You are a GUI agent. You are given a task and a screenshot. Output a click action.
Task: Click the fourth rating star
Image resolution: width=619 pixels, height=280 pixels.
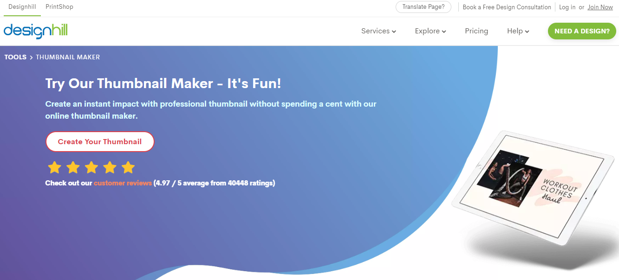tap(110, 167)
